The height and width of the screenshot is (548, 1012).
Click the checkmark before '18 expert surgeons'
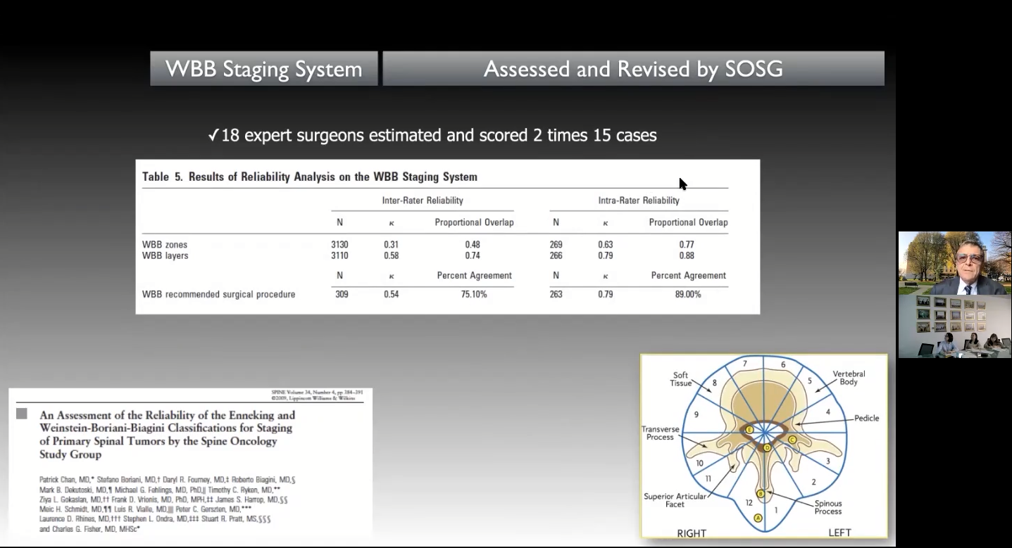click(x=213, y=135)
